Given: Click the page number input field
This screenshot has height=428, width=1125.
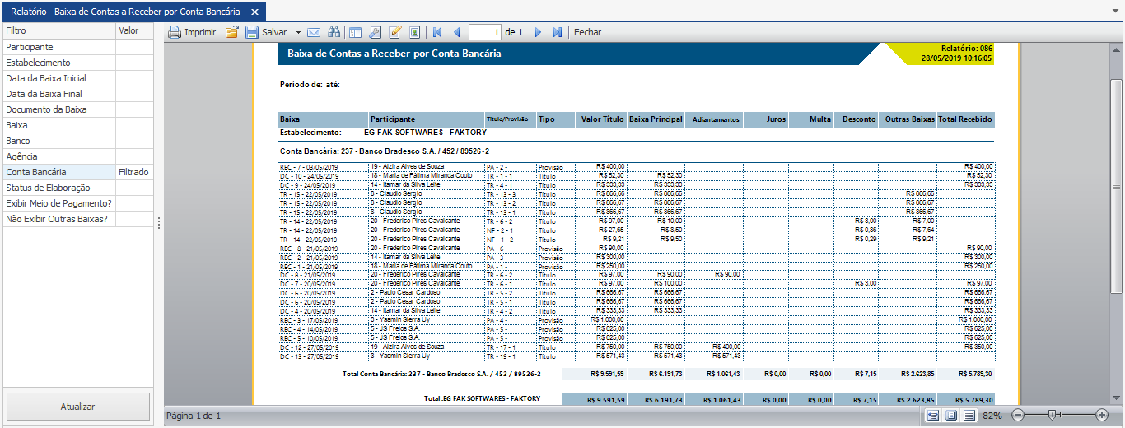Looking at the screenshot, I should pyautogui.click(x=485, y=33).
